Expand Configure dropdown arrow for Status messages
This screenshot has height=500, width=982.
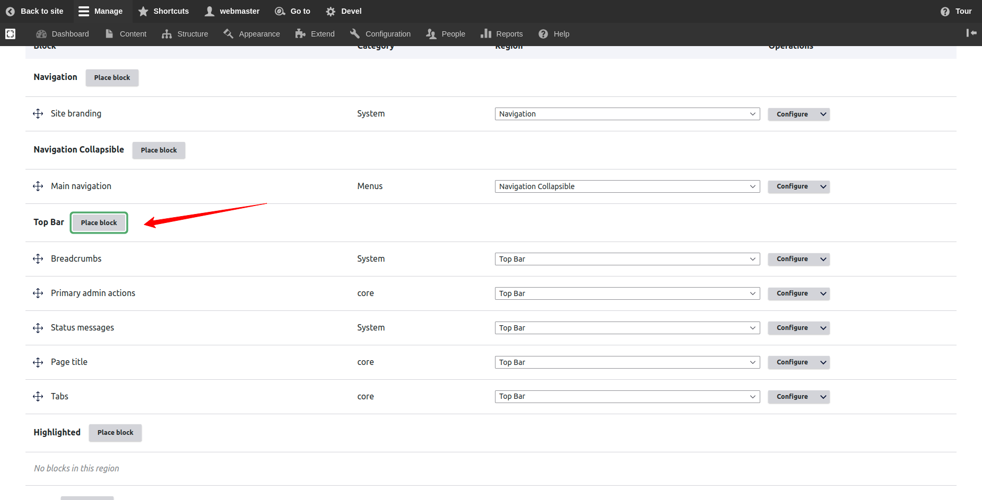coord(823,328)
